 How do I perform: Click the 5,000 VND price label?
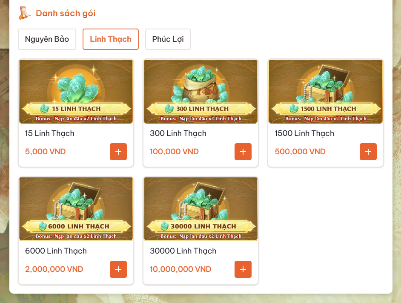point(45,152)
